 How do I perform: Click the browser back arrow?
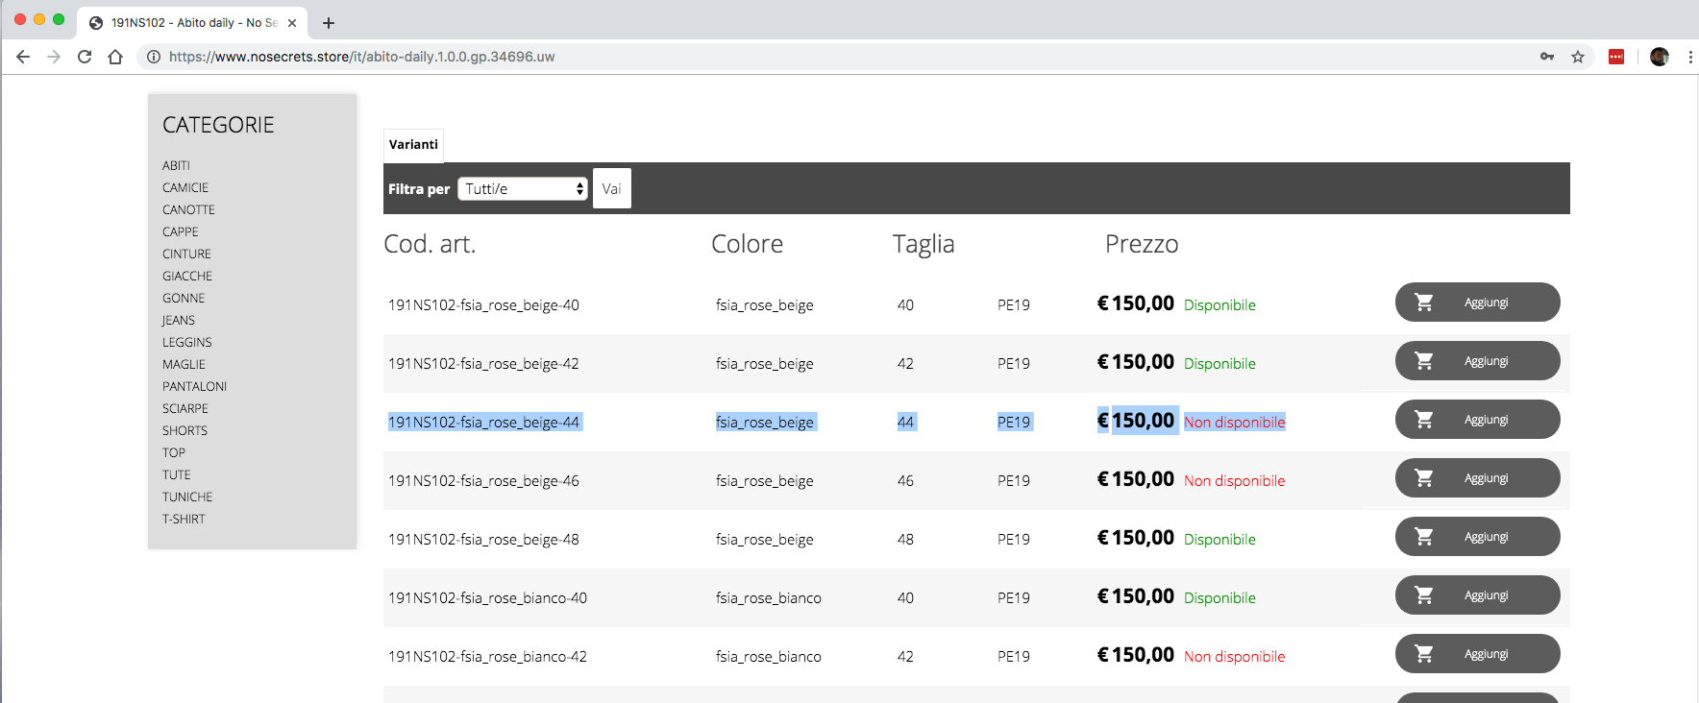click(23, 57)
